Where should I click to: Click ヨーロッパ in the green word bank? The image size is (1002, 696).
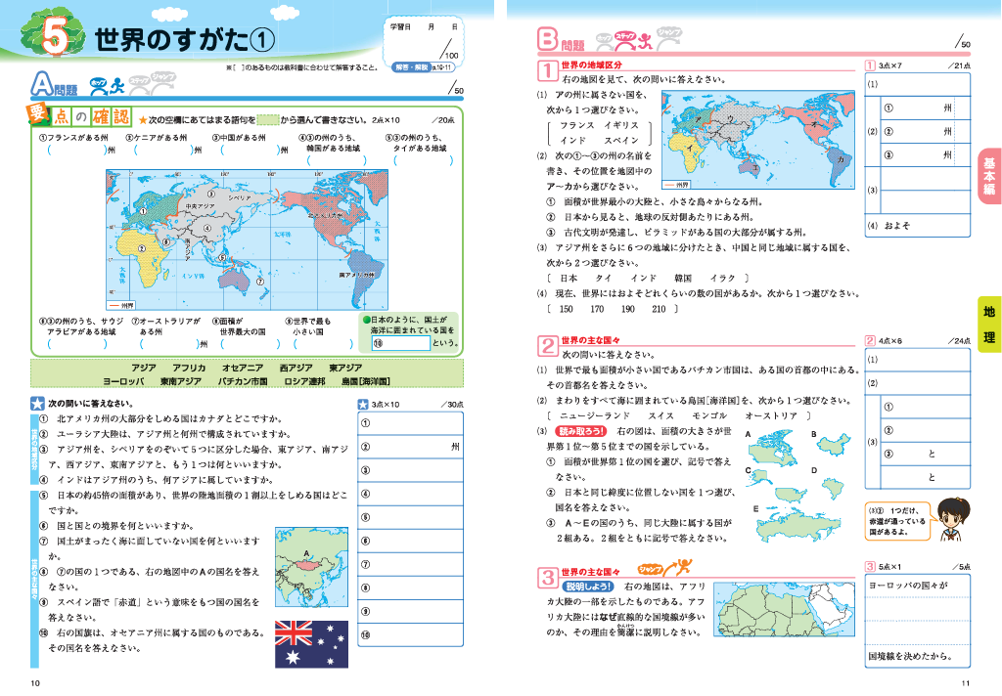(x=123, y=381)
